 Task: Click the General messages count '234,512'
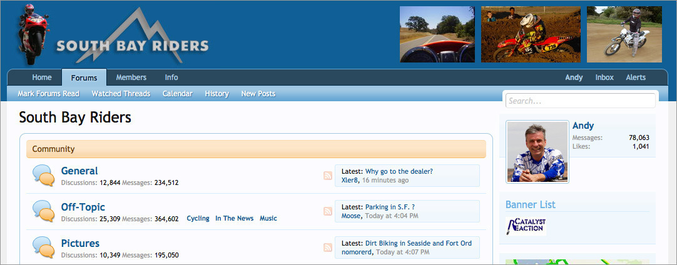pos(166,182)
